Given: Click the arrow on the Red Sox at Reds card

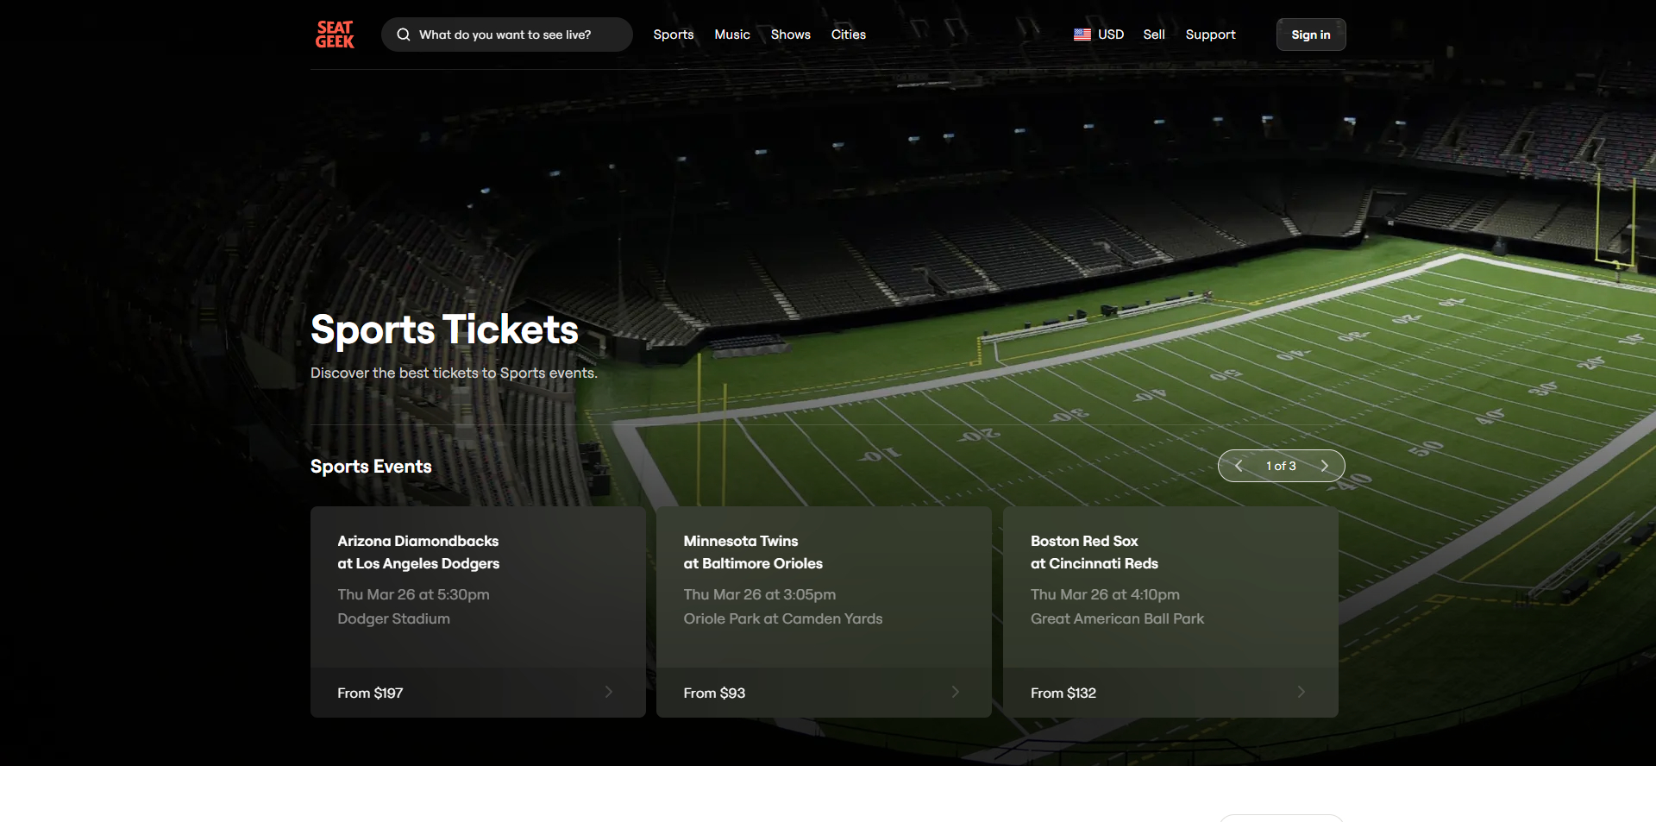Looking at the screenshot, I should [1302, 692].
